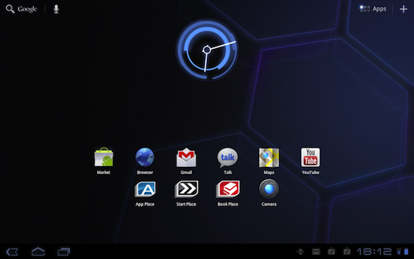Open the Start Place shortcut
This screenshot has height=259, width=414.
click(186, 193)
